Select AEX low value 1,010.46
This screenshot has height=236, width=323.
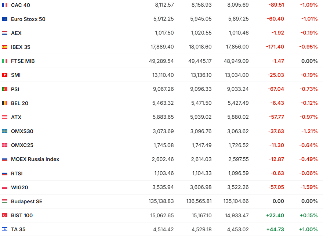pos(239,33)
